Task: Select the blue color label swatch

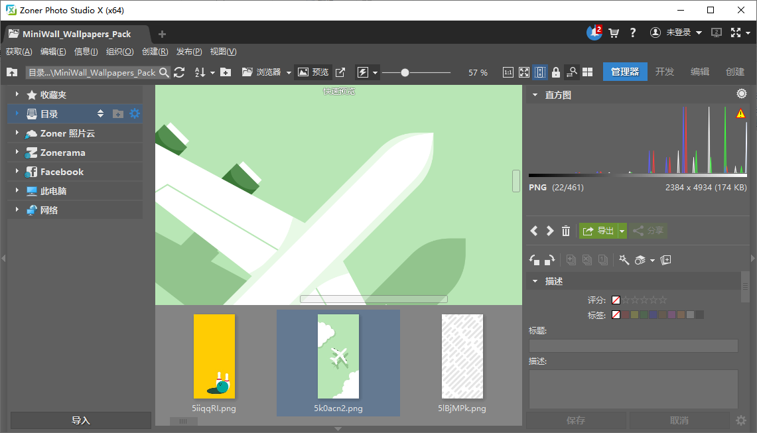Action: (654, 315)
